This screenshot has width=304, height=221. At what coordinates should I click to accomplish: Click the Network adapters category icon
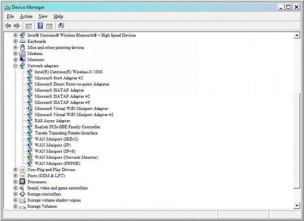(x=22, y=66)
